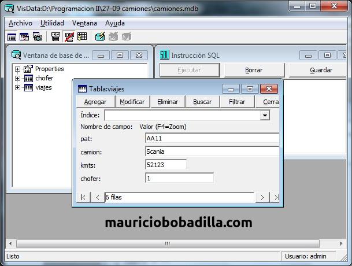Select the table-type recordset toolbar icon

[12, 37]
